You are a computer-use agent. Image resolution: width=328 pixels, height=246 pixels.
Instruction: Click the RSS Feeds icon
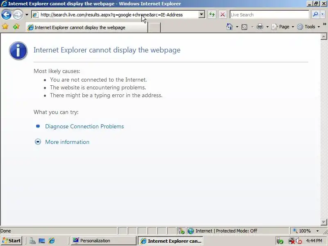(x=244, y=27)
